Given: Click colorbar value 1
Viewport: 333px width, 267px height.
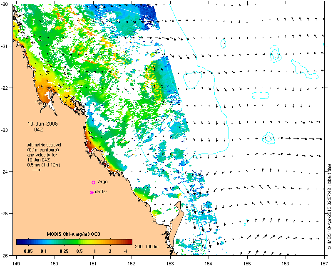Looking at the screenshot, I should tap(95, 251).
